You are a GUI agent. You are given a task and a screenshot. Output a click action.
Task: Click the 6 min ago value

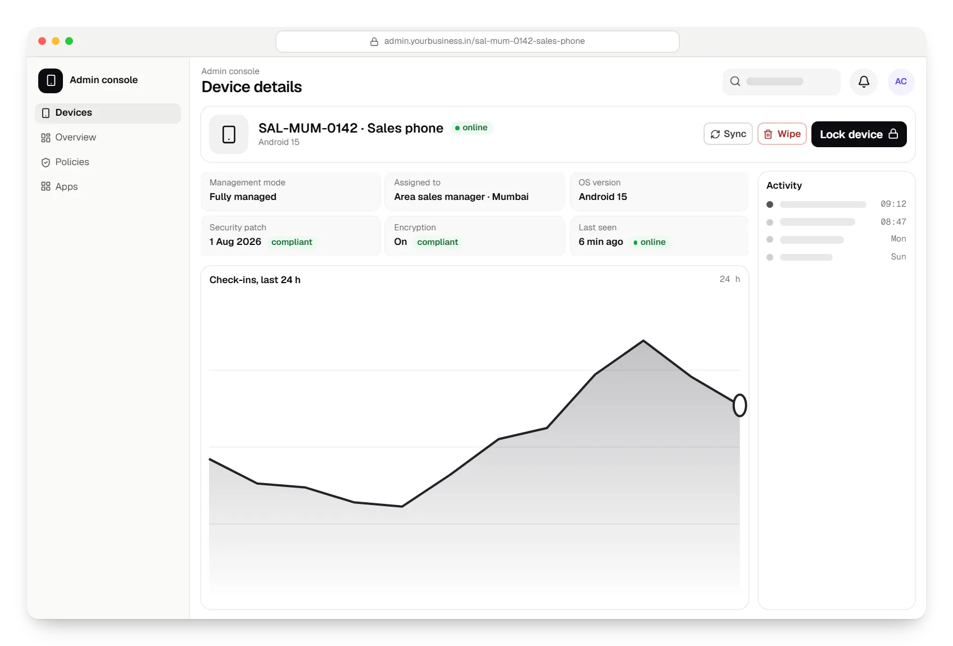[601, 242]
